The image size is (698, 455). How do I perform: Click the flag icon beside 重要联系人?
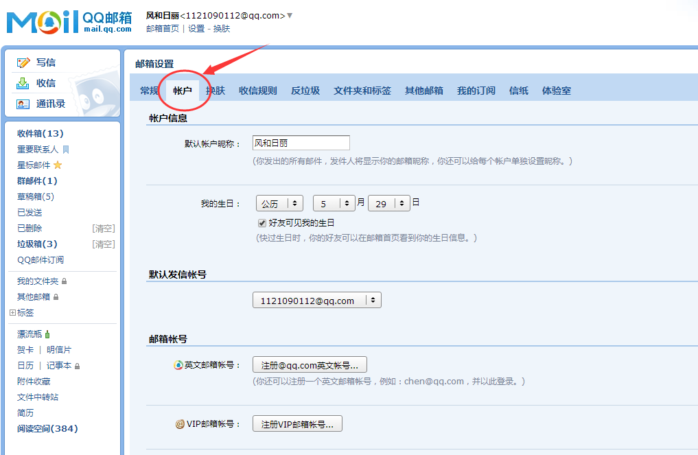(x=66, y=150)
